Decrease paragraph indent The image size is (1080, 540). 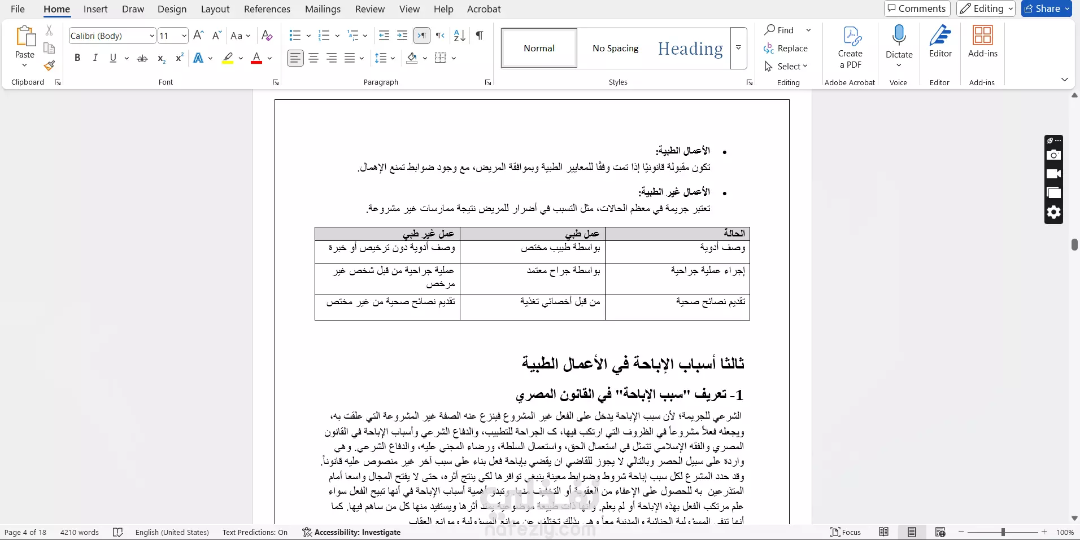click(x=384, y=36)
